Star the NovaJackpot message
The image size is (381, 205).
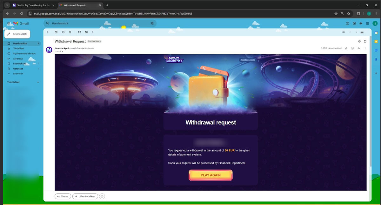click(346, 48)
